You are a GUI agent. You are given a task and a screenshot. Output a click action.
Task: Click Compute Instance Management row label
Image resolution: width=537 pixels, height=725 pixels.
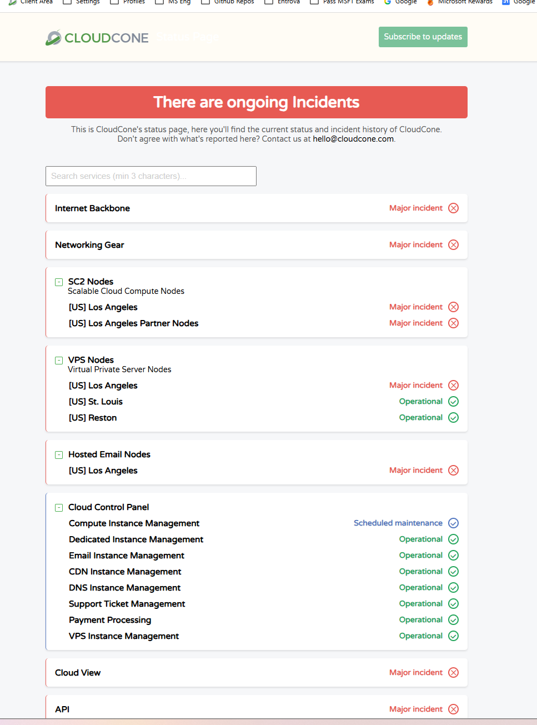click(134, 523)
